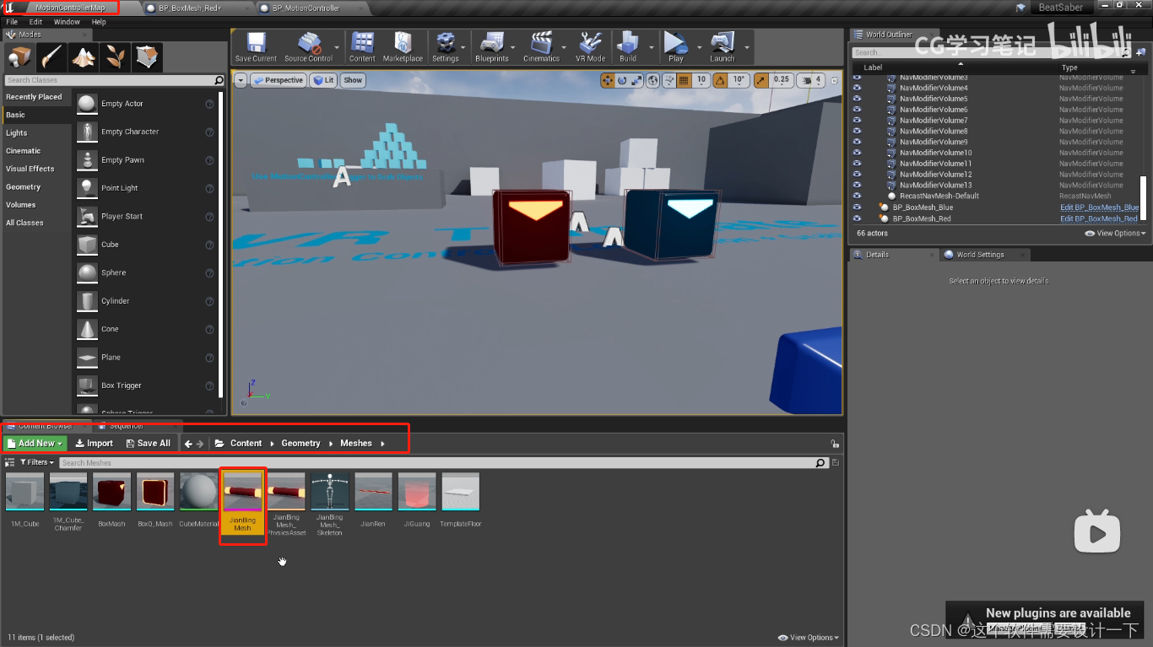Go back in Content Browser history
Image resolution: width=1153 pixels, height=647 pixels.
point(189,443)
